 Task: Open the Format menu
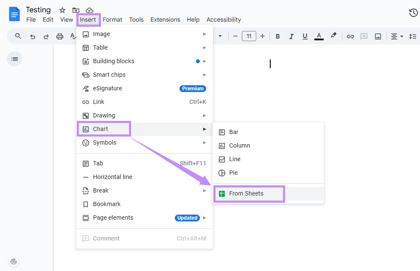click(112, 20)
